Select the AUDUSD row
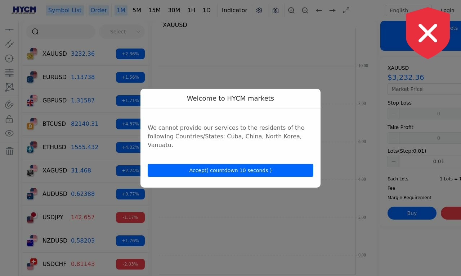Viewport: 461px width, 276px height. click(x=85, y=194)
